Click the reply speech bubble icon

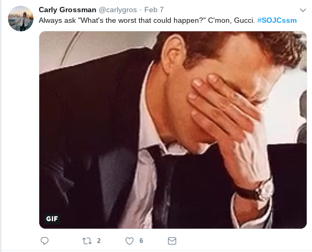(x=45, y=241)
